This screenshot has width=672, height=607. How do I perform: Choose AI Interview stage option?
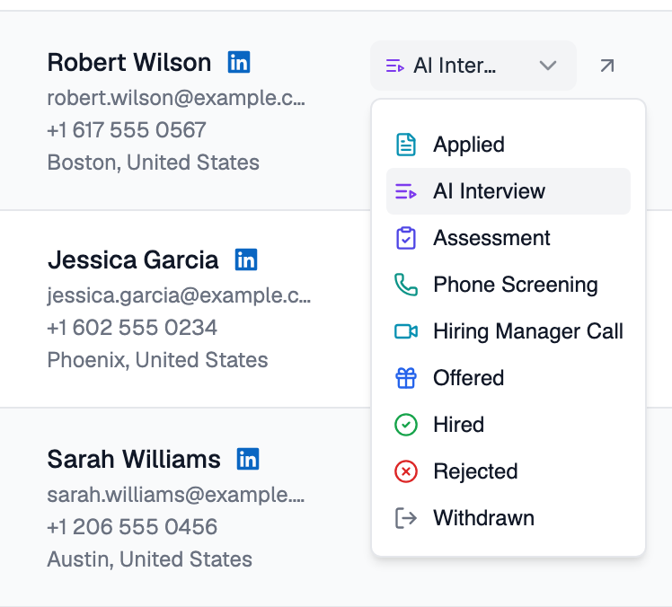tap(508, 191)
